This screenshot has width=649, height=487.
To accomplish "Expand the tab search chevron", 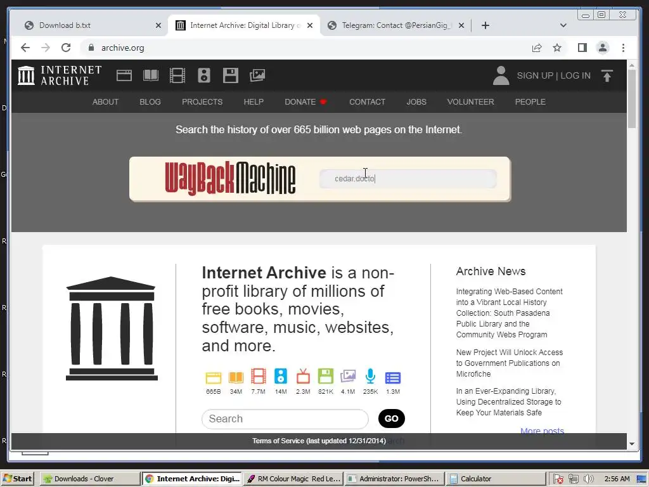I will click(x=563, y=25).
